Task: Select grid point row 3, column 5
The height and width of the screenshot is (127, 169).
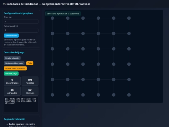Action: [114, 49]
